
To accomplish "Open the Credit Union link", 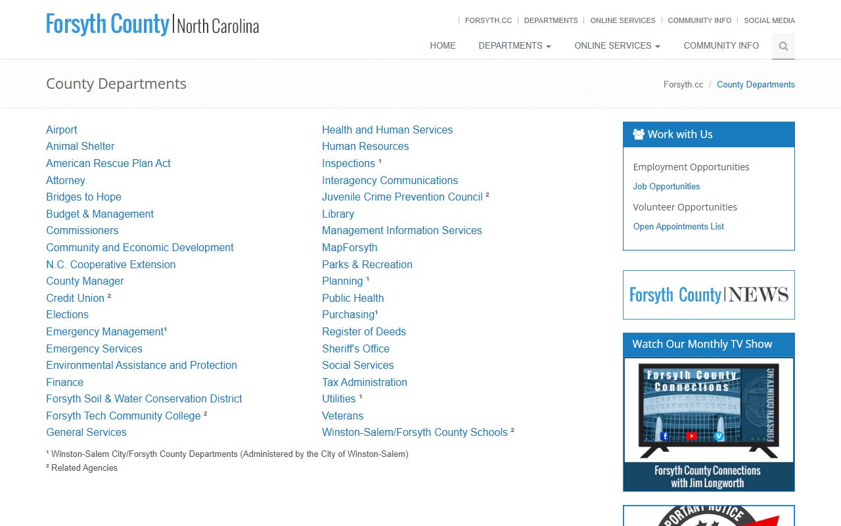I will click(76, 298).
